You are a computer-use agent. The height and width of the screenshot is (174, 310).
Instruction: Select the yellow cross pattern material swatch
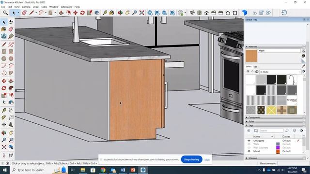point(271,110)
